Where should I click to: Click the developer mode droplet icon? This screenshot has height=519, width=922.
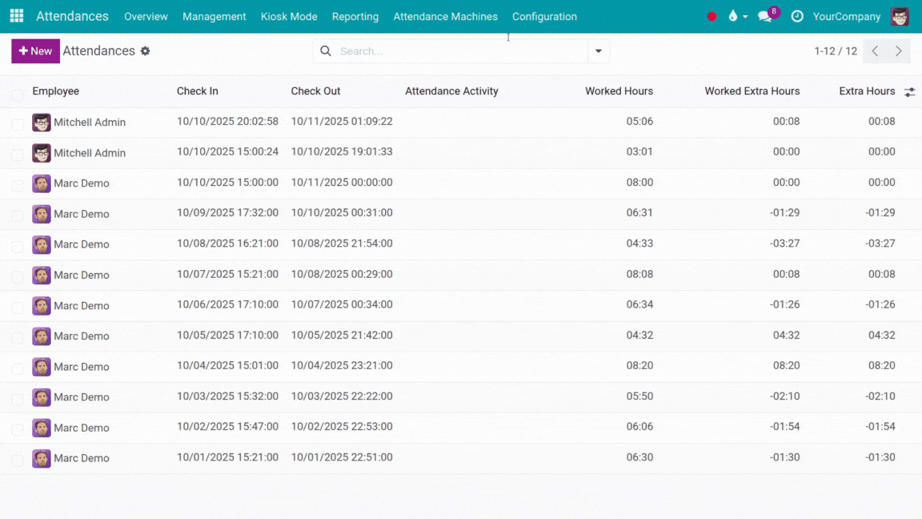click(x=732, y=16)
